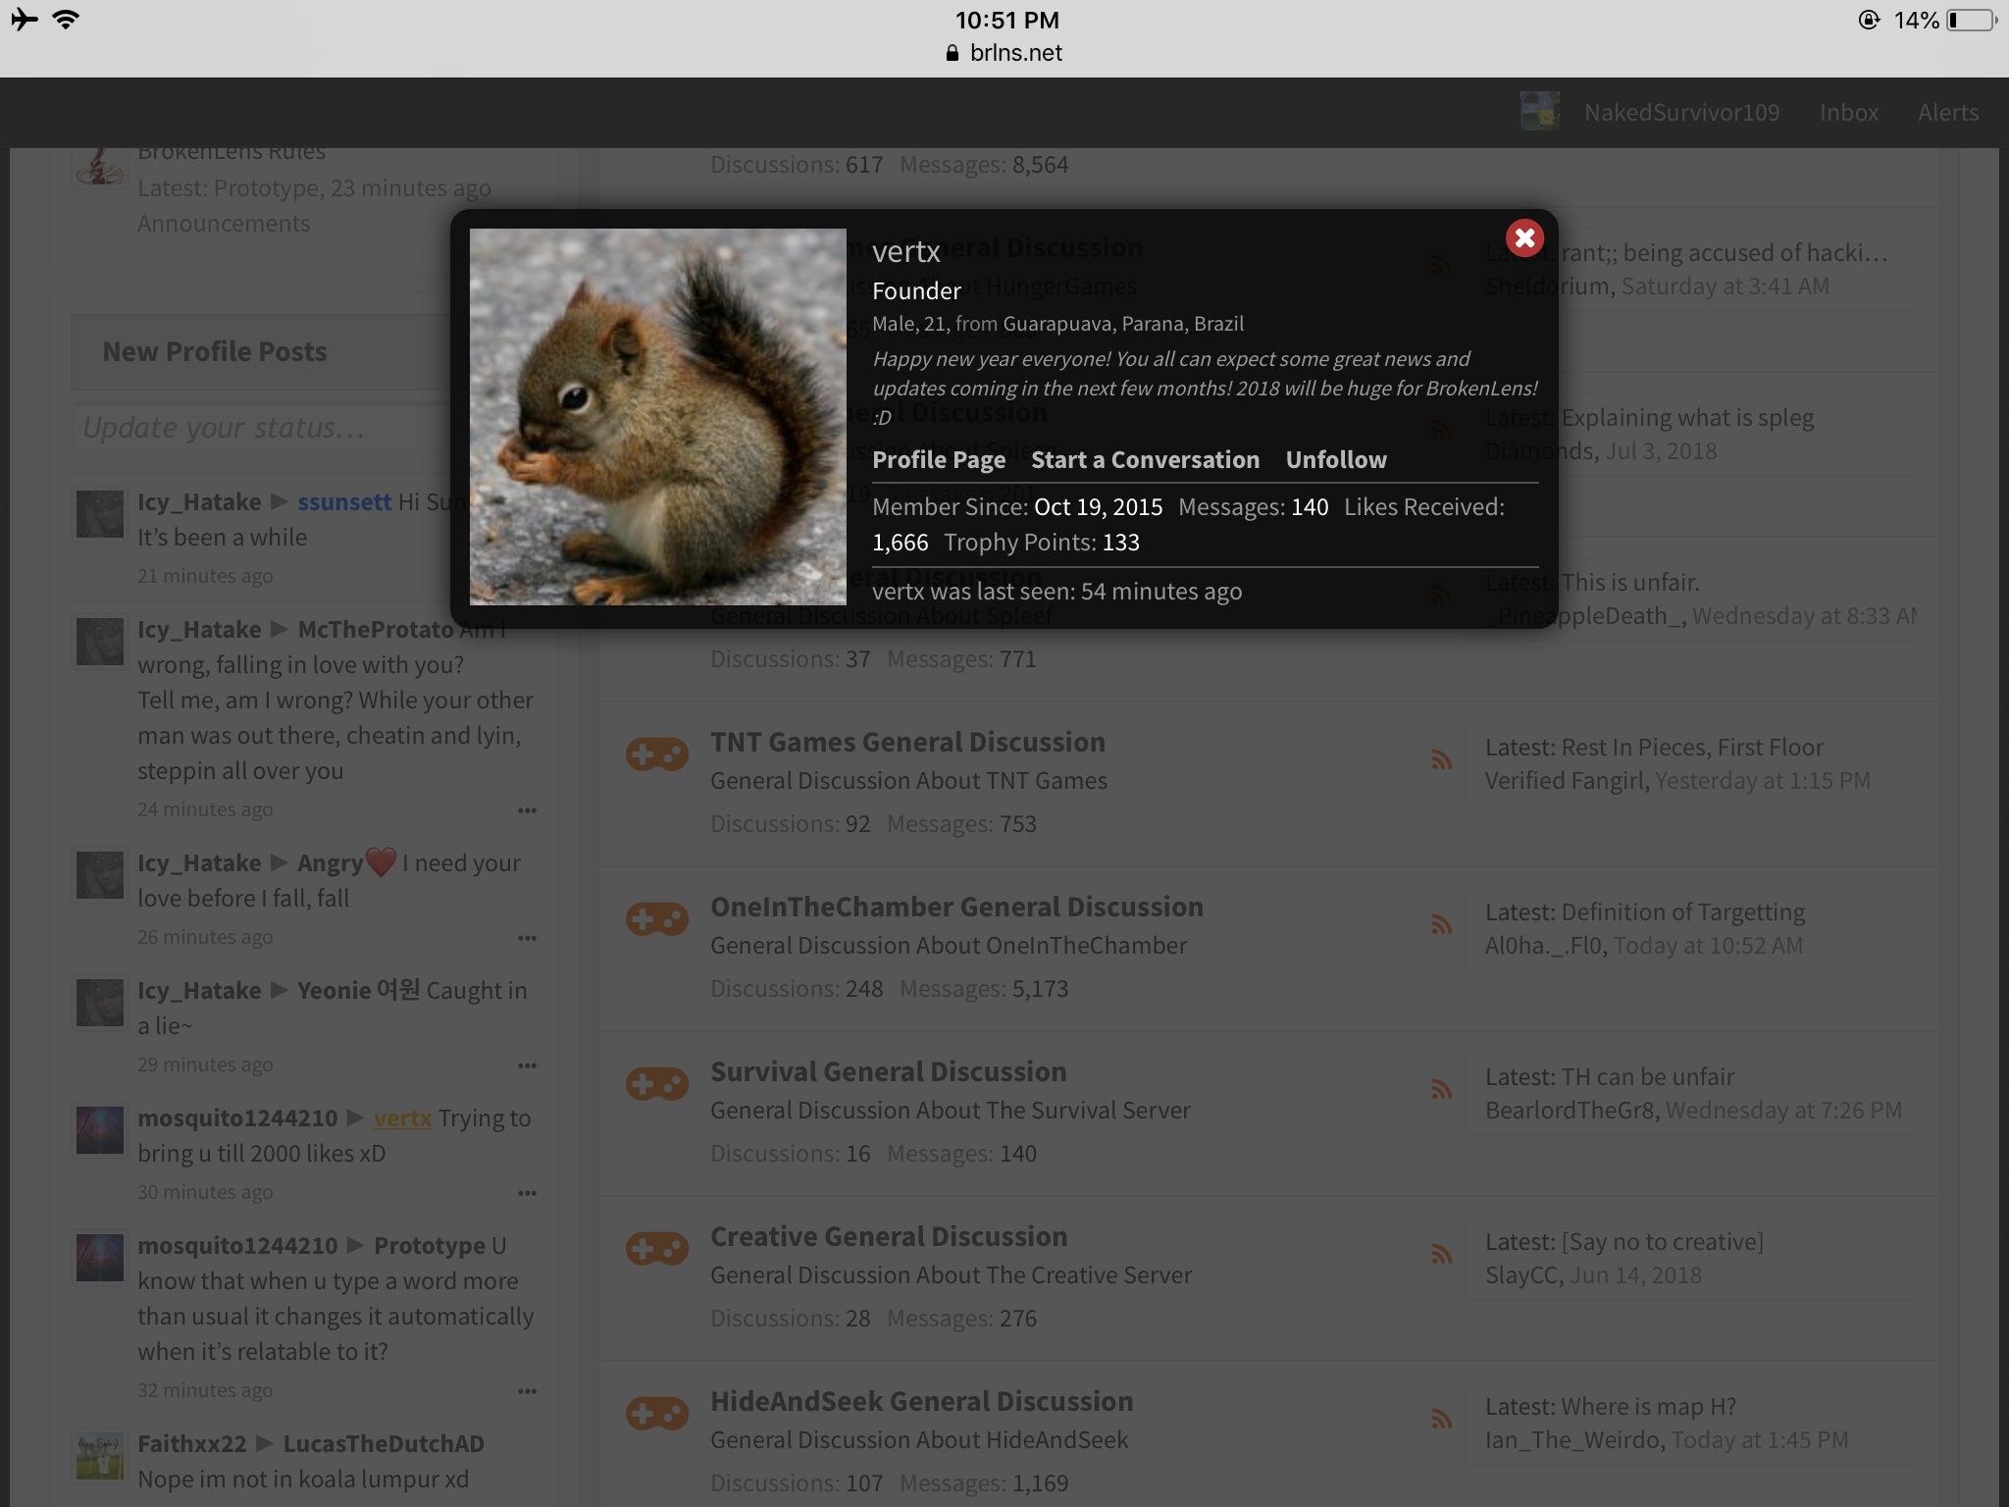2009x1507 pixels.
Task: Open vertx's Profile Page link
Action: coord(939,459)
